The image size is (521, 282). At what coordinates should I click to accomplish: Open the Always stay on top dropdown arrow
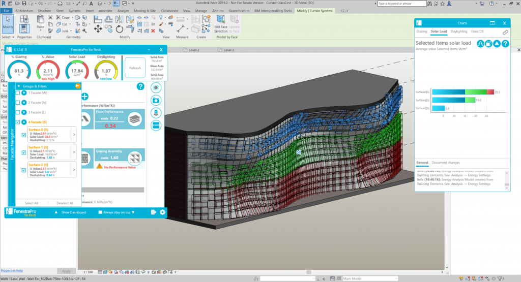(133, 212)
